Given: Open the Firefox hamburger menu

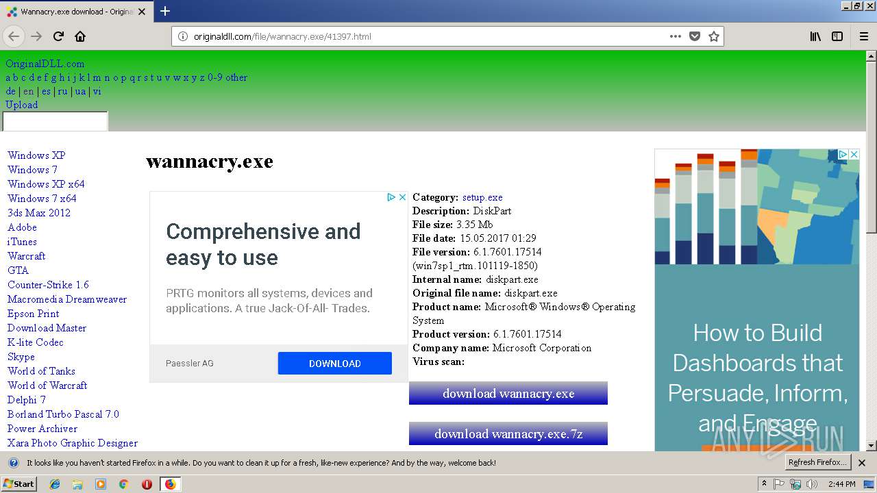Looking at the screenshot, I should (864, 36).
